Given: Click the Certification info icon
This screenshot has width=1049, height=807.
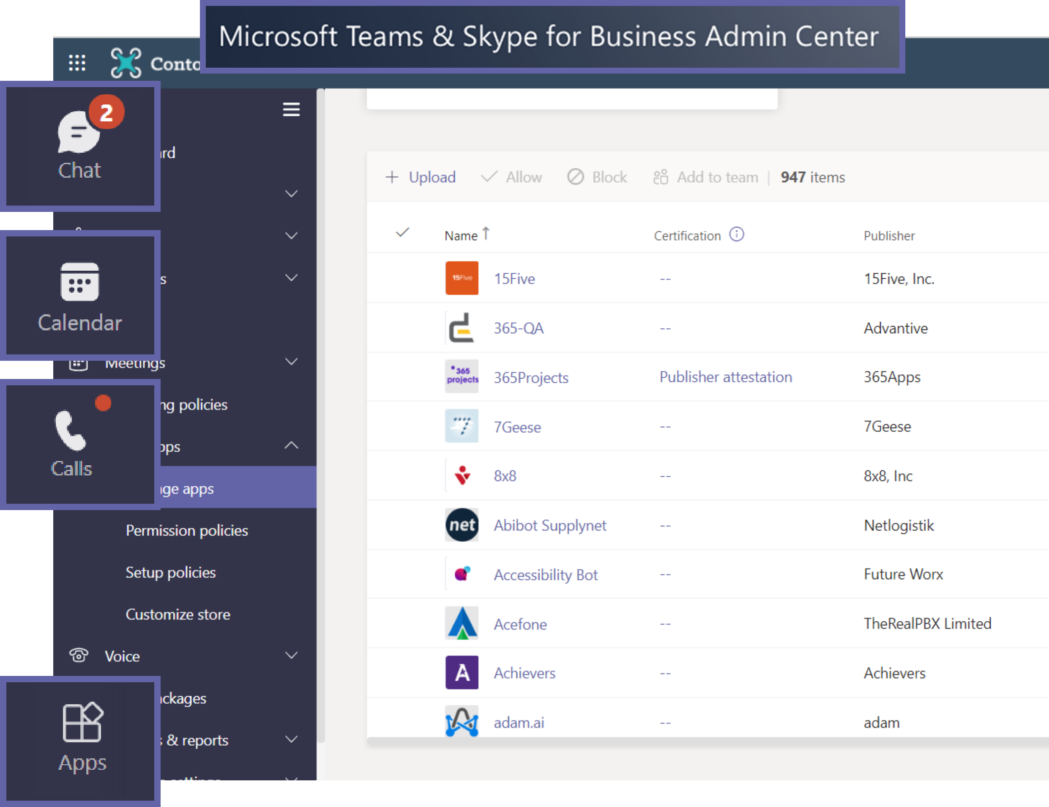Looking at the screenshot, I should pos(737,234).
